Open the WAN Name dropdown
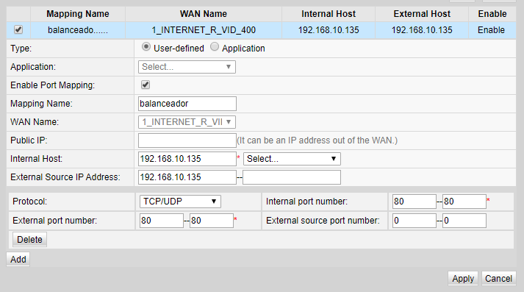The width and height of the screenshot is (524, 292). [187, 122]
